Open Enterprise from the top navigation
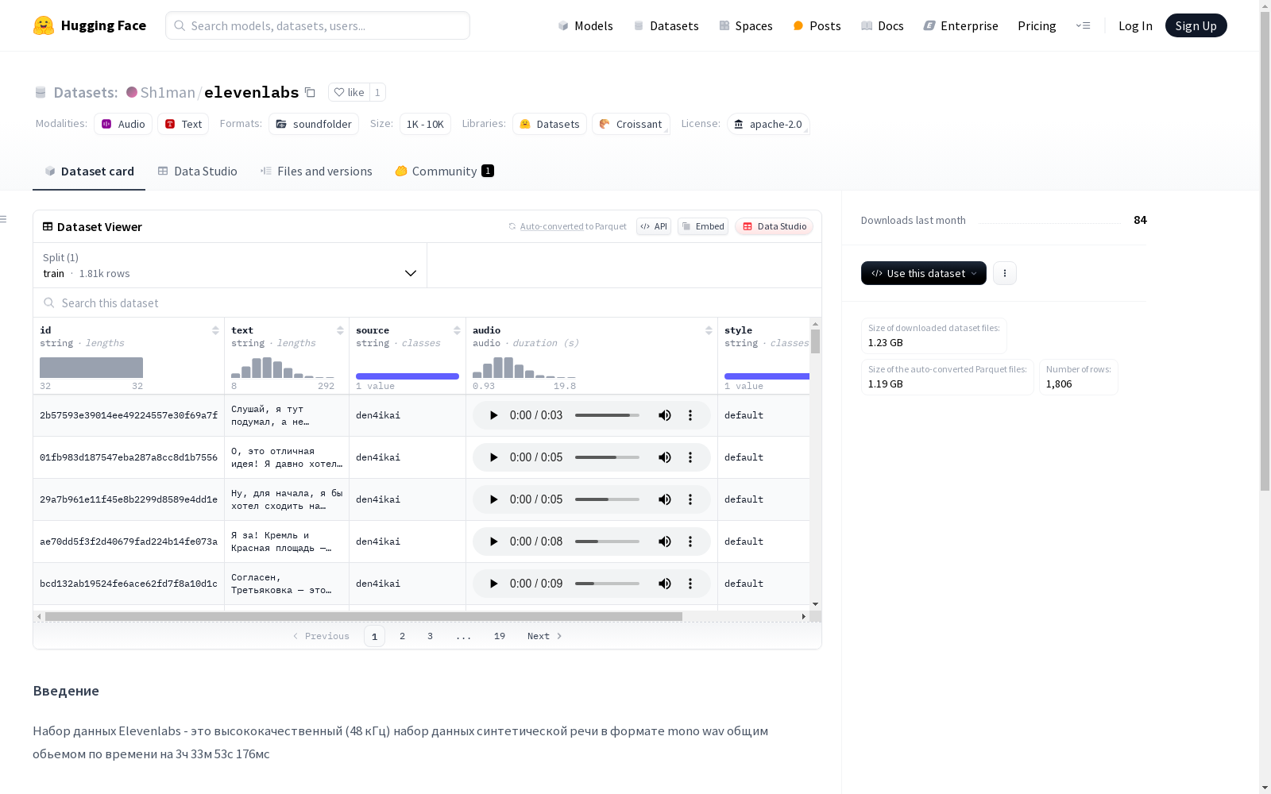 pos(961,25)
